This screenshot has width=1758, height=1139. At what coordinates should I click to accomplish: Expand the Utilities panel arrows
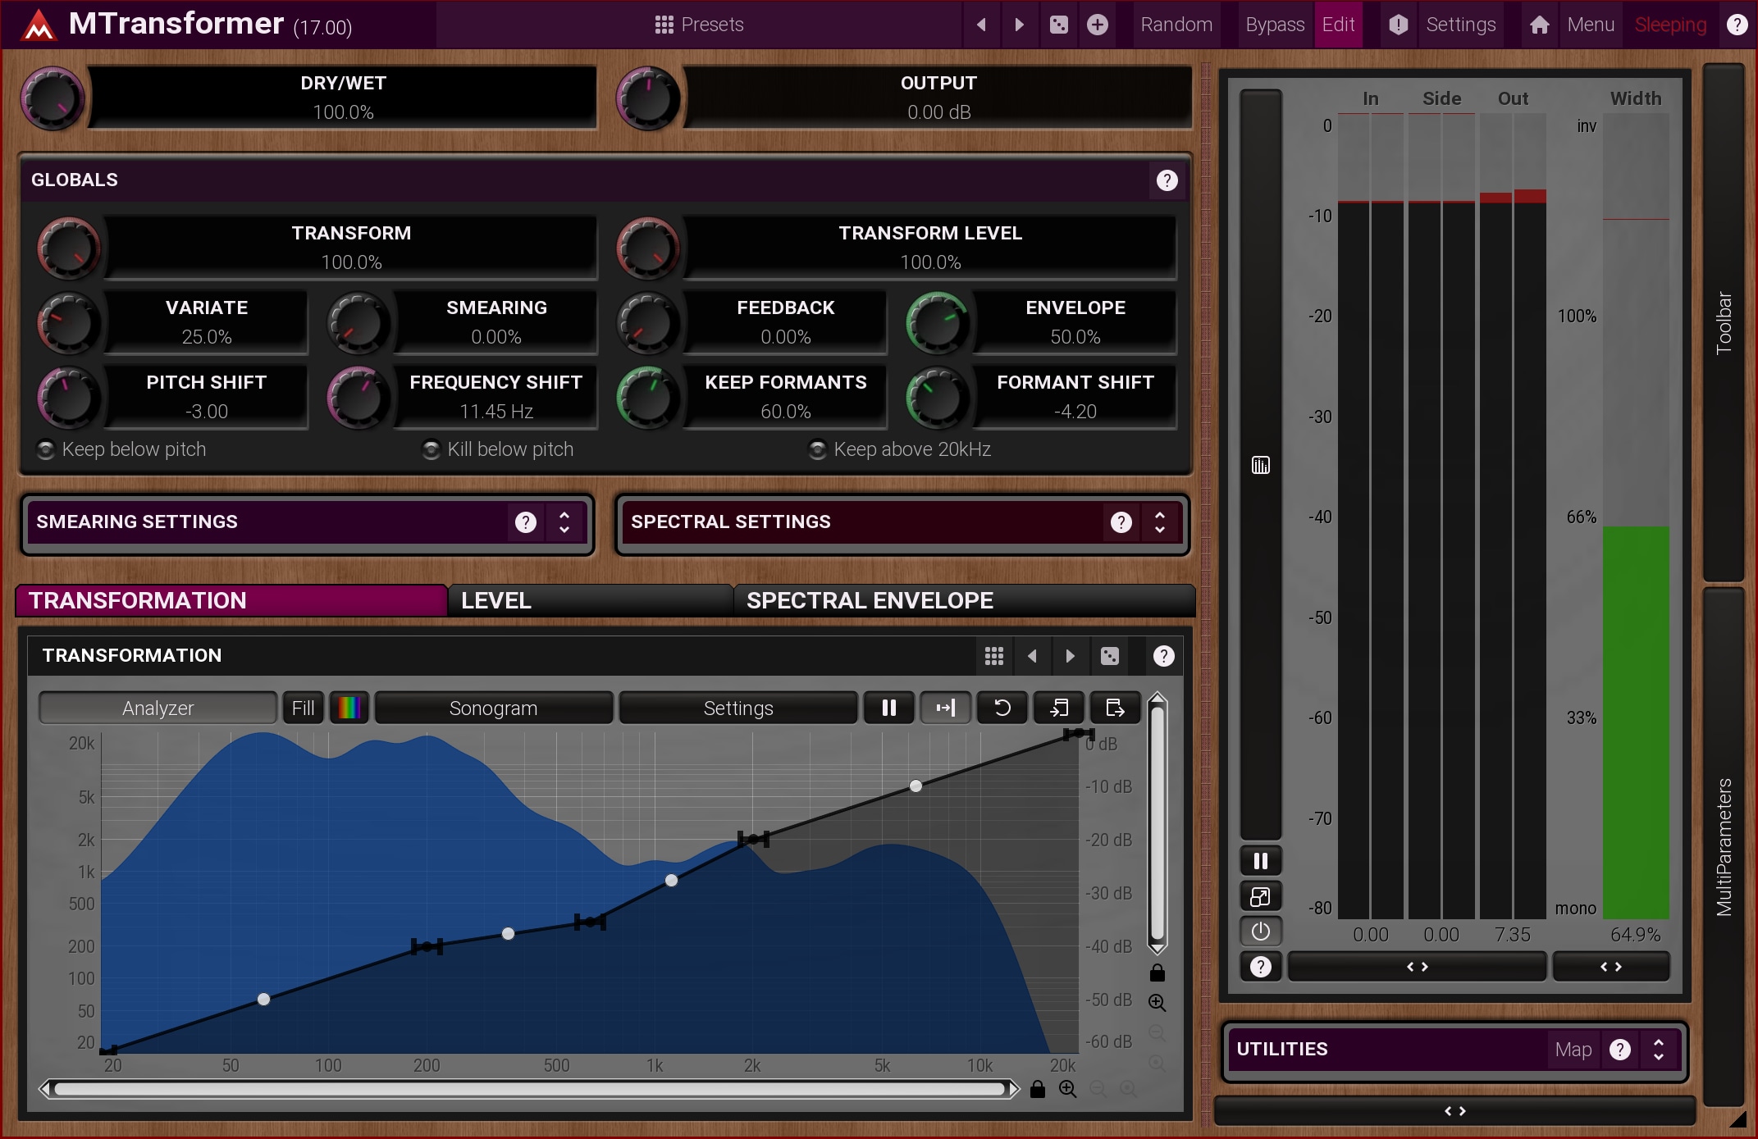tap(1658, 1050)
